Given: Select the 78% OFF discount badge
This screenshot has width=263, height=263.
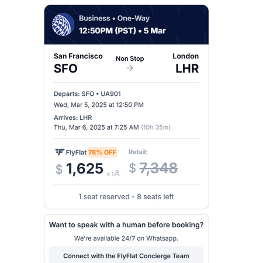Looking at the screenshot, I should 102,152.
